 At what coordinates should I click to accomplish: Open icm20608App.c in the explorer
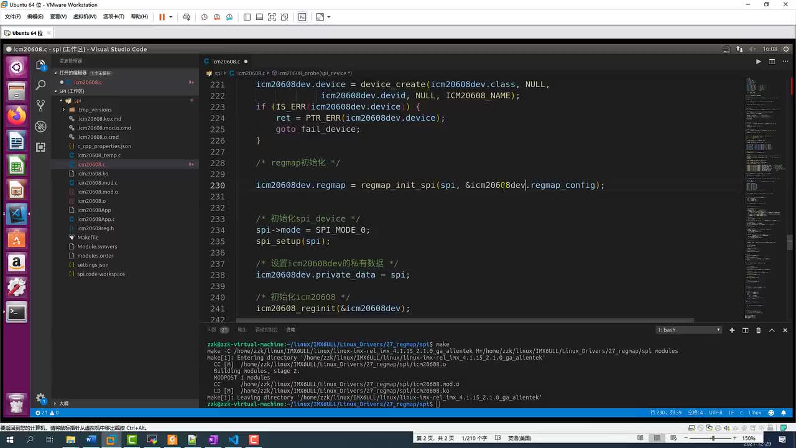tap(96, 219)
